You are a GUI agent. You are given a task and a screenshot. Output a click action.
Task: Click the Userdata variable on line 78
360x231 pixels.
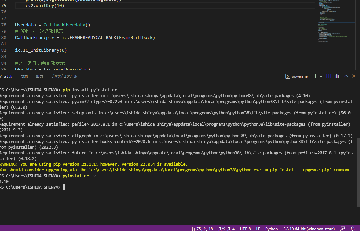click(x=26, y=25)
